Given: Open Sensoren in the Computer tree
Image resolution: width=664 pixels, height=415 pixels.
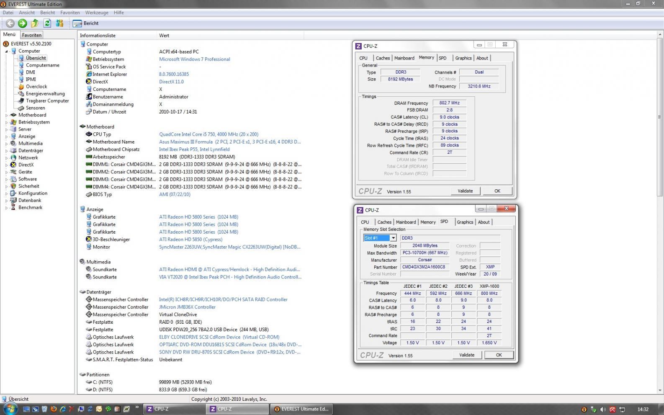Looking at the screenshot, I should coord(35,108).
